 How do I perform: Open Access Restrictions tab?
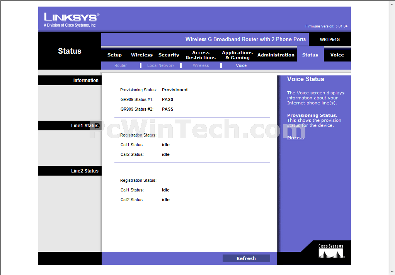(x=201, y=55)
